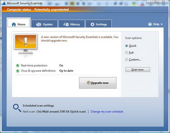Click the scheduled scan magnifier icon
The width and height of the screenshot is (170, 133).
click(x=17, y=108)
